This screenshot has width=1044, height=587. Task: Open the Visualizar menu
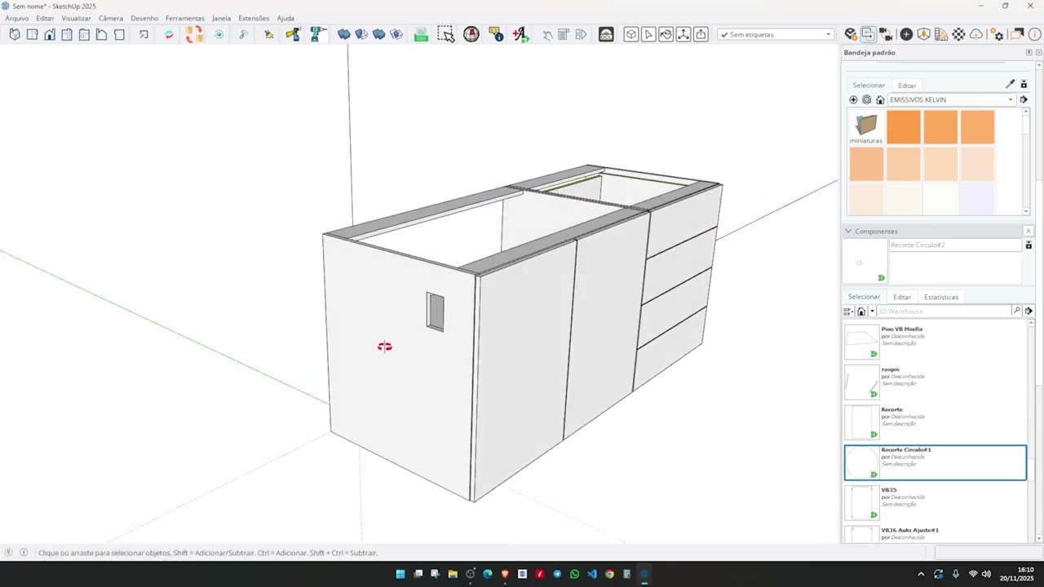(x=77, y=18)
